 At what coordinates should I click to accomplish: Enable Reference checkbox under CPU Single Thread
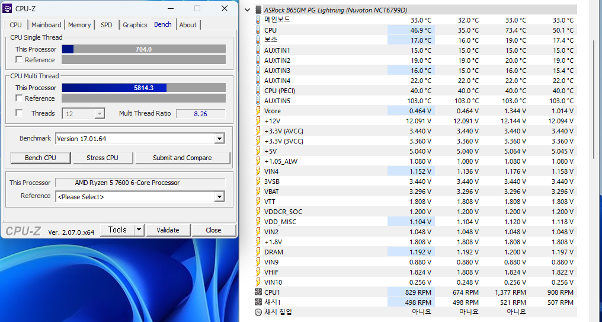[x=19, y=59]
